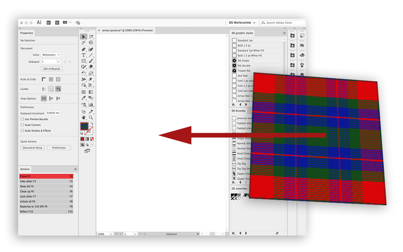403x252 pixels.
Task: Open Document Setup from Quick Actions
Action: coord(32,148)
